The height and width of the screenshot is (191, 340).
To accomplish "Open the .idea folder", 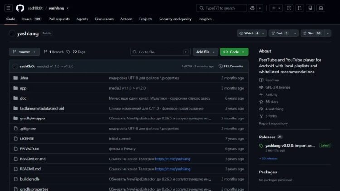I will pyautogui.click(x=24, y=78).
